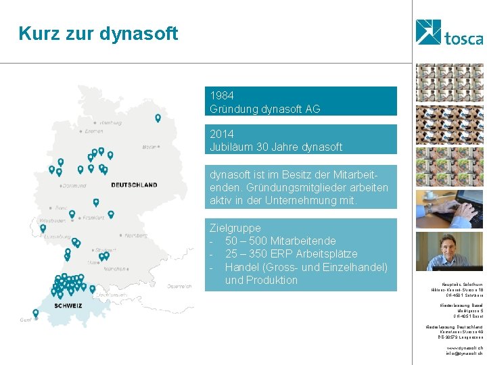Select the map pin right of Frankfurt label
This screenshot has width=487, height=365.
[111, 214]
